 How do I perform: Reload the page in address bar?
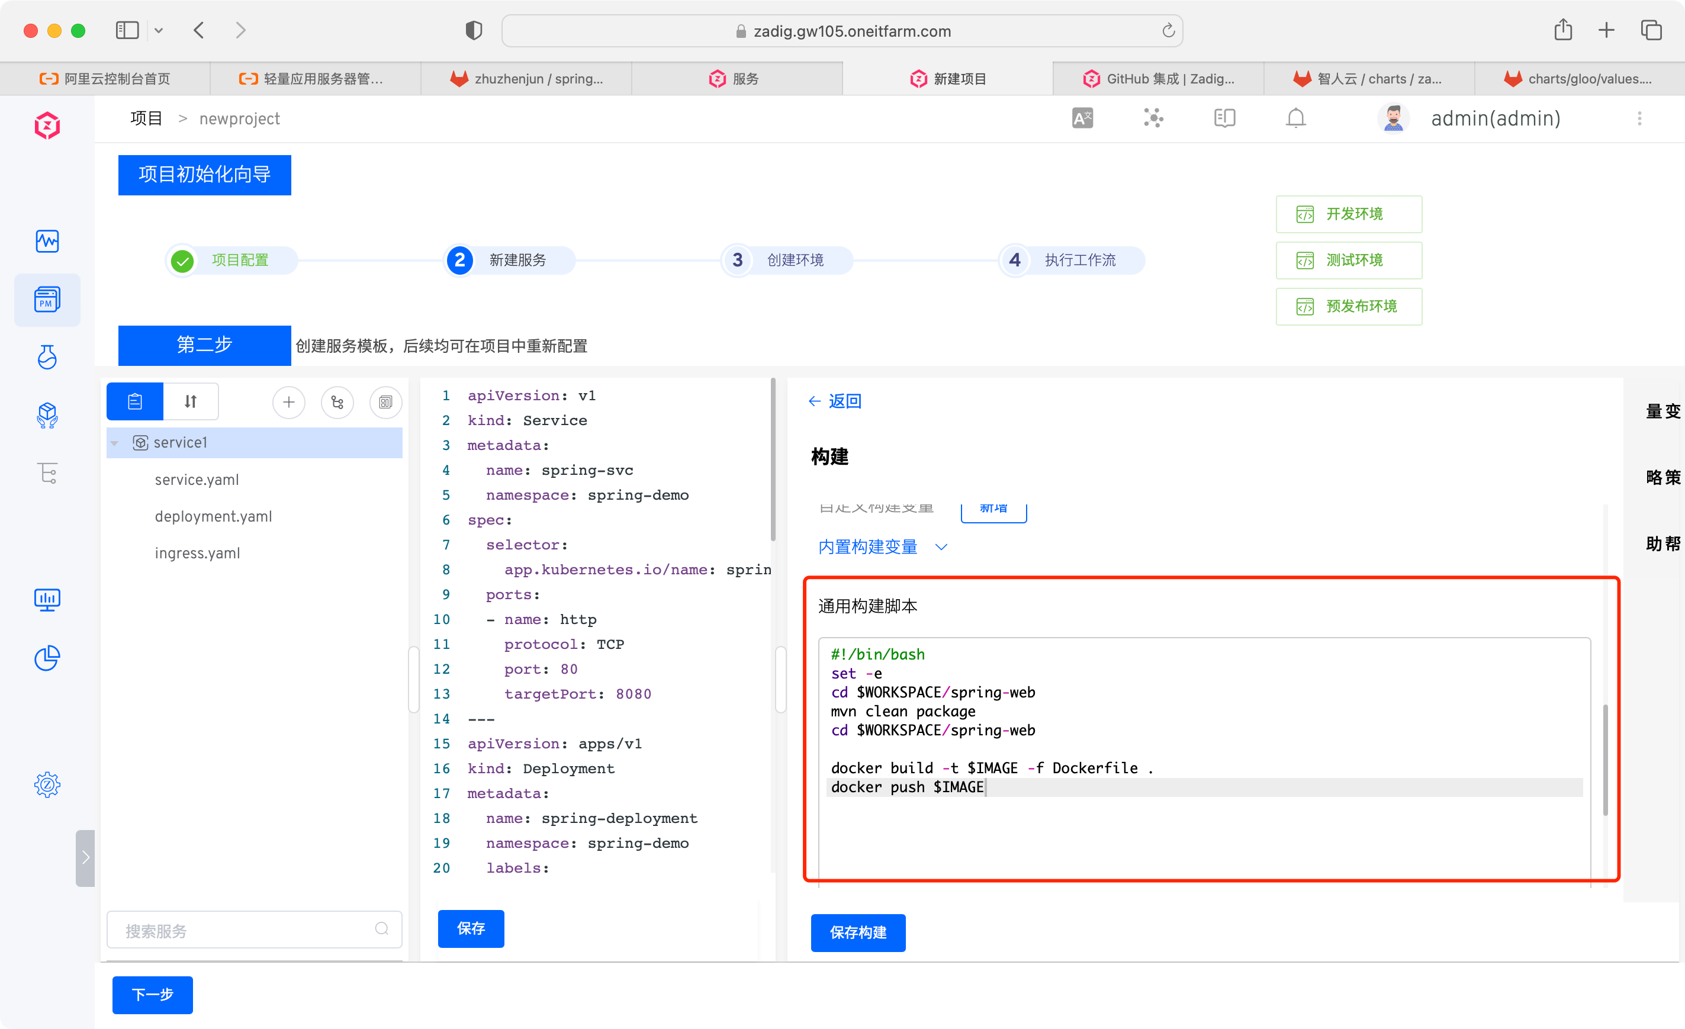[x=1168, y=31]
